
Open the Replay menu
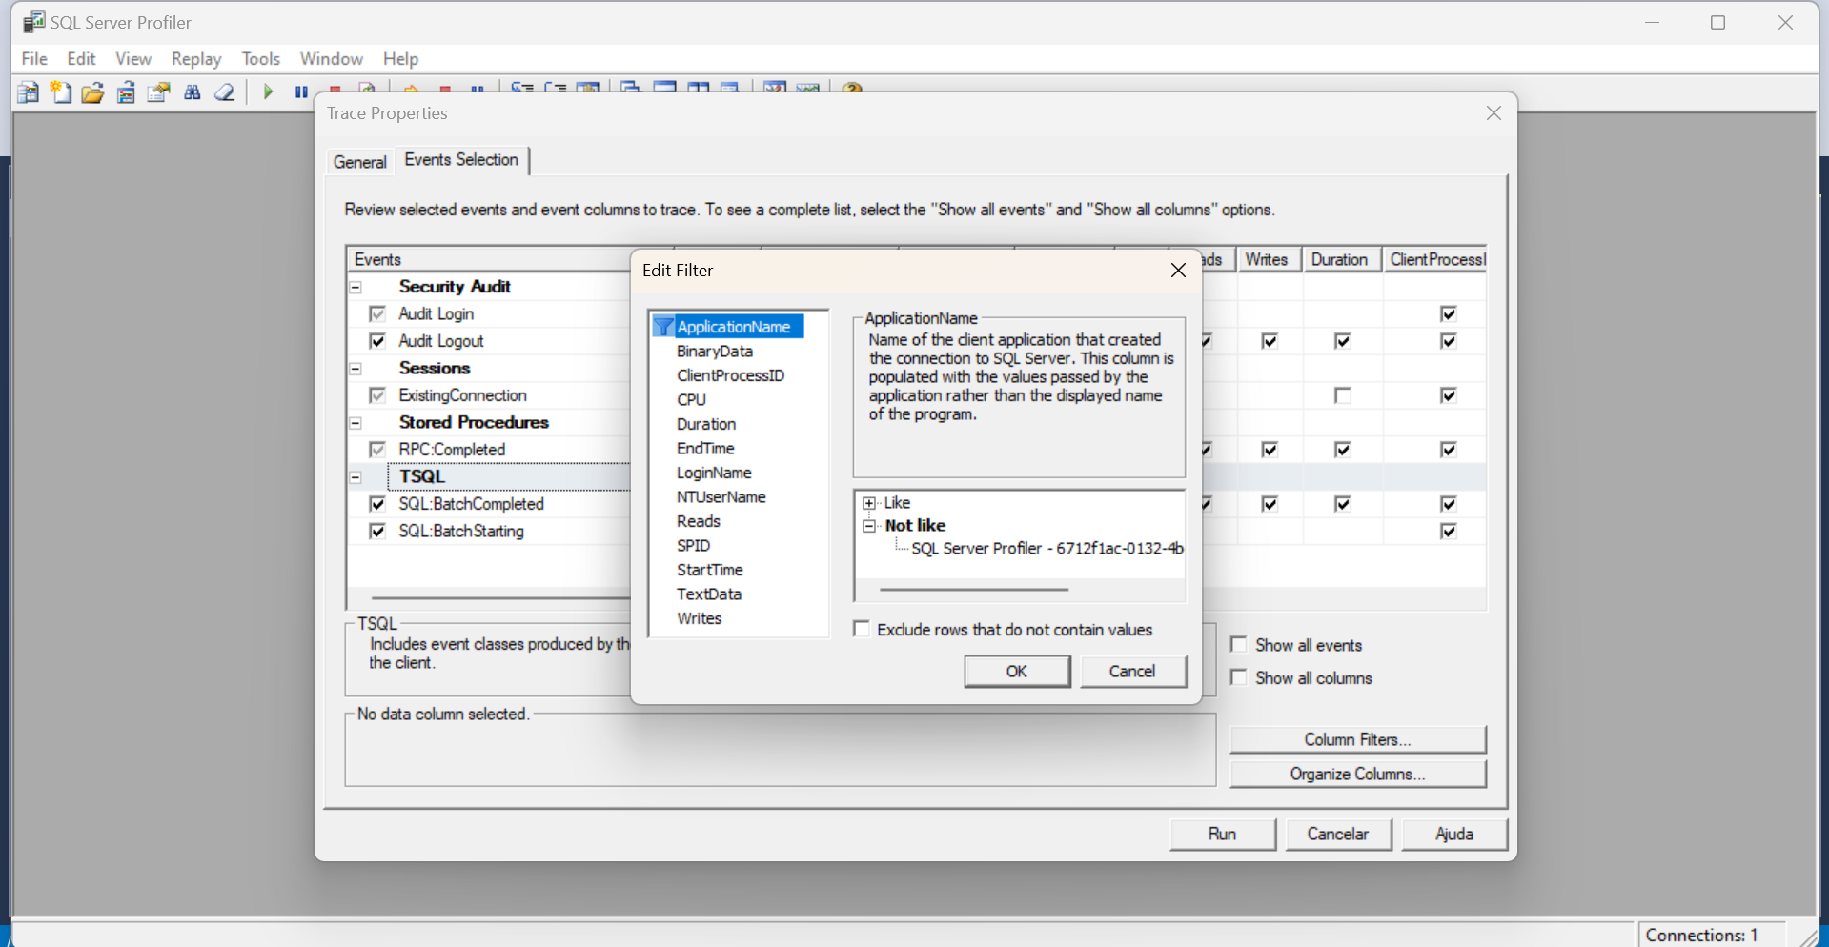(196, 59)
